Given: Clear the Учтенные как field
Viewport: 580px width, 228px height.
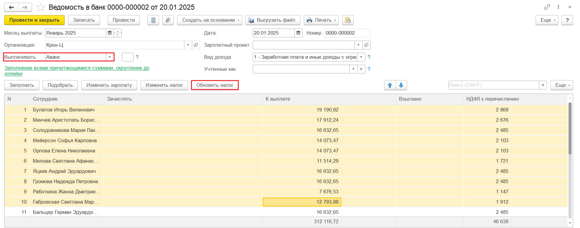Looking at the screenshot, I should (x=361, y=69).
